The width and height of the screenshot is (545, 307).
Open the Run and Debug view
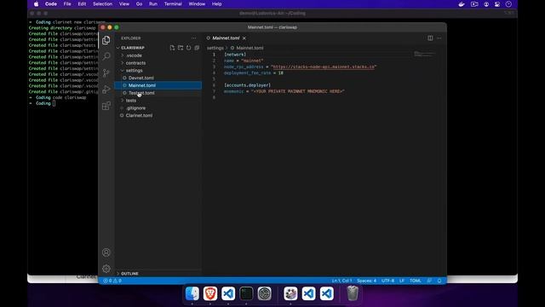coord(106,90)
